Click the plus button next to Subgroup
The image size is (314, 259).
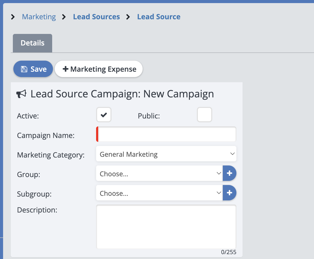pos(229,193)
